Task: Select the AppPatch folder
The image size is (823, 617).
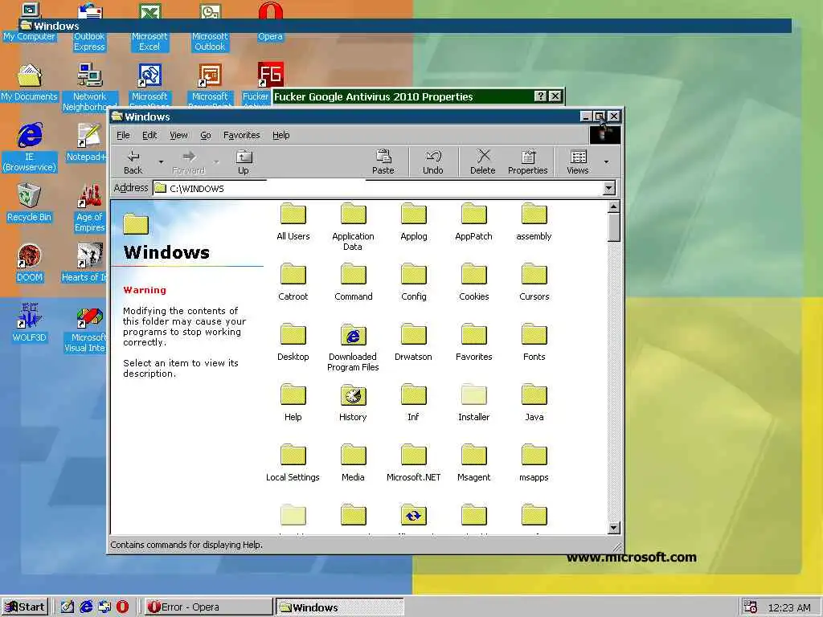Action: click(473, 222)
